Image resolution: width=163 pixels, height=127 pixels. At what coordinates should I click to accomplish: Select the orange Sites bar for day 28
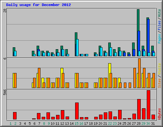coord(139,73)
